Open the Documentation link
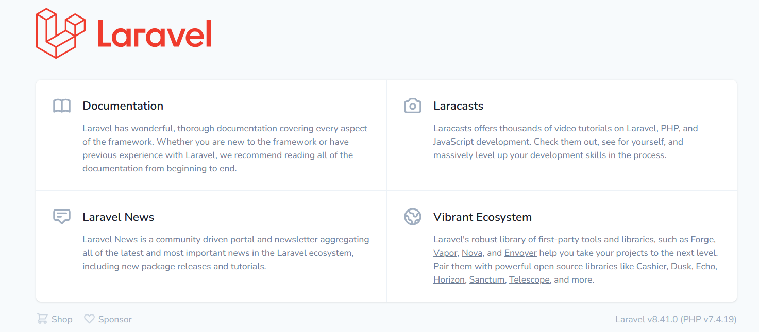 coord(123,106)
